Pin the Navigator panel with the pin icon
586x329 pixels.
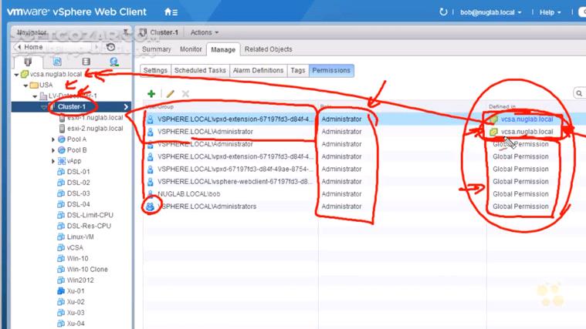click(126, 32)
